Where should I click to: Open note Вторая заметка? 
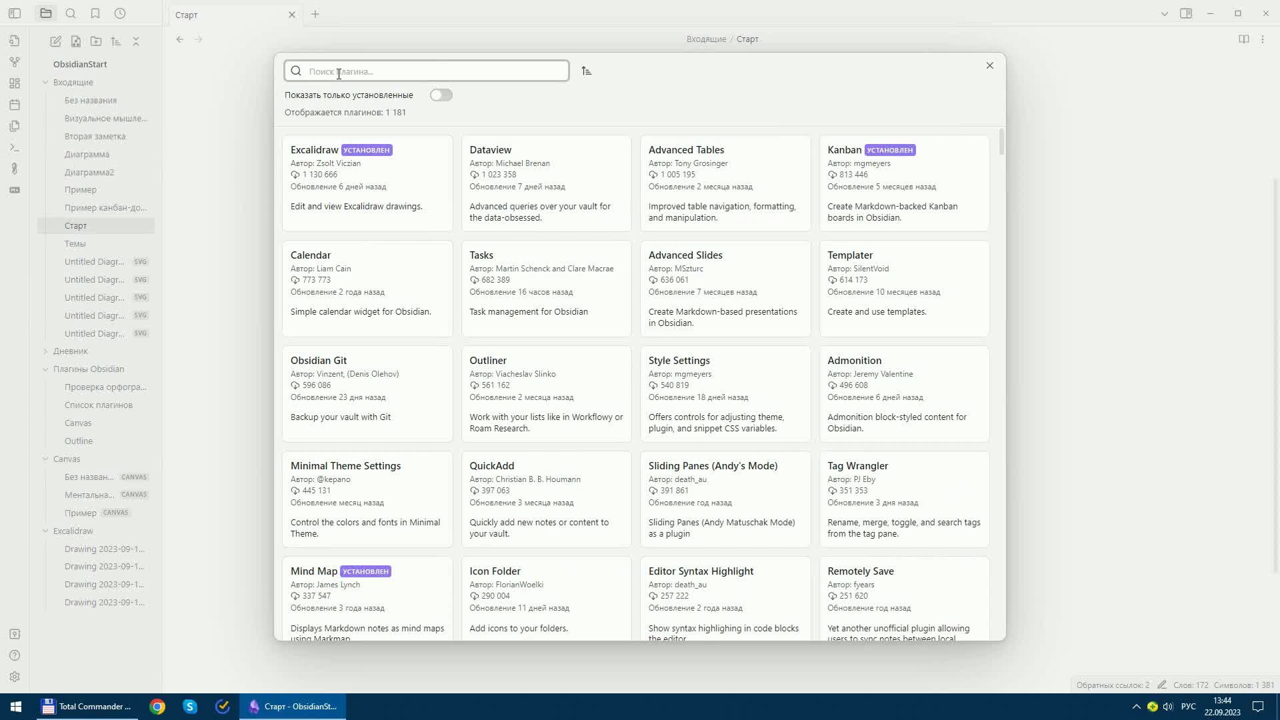[x=95, y=137]
